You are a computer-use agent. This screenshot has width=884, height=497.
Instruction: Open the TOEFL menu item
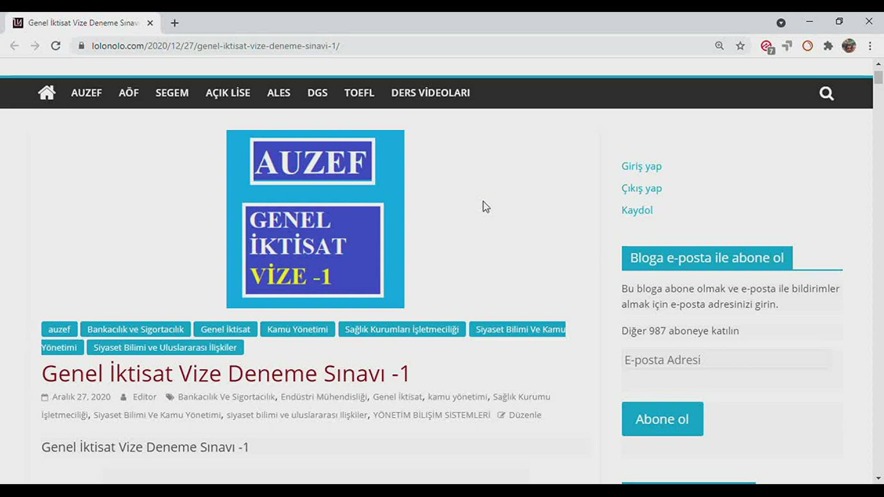click(359, 92)
